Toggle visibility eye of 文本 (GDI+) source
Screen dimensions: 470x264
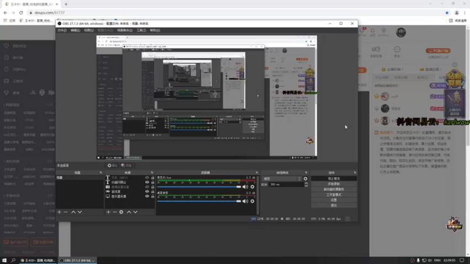point(147,178)
